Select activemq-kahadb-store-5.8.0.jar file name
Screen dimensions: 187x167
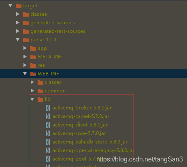tap(90, 142)
